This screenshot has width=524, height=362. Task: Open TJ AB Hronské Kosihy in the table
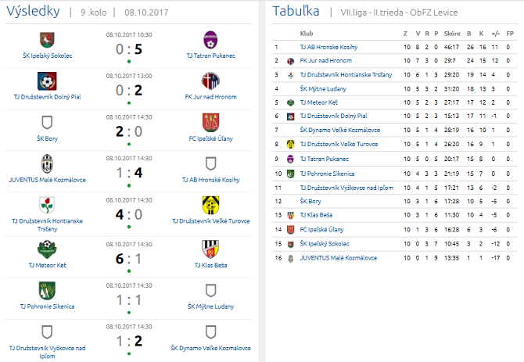coord(328,47)
